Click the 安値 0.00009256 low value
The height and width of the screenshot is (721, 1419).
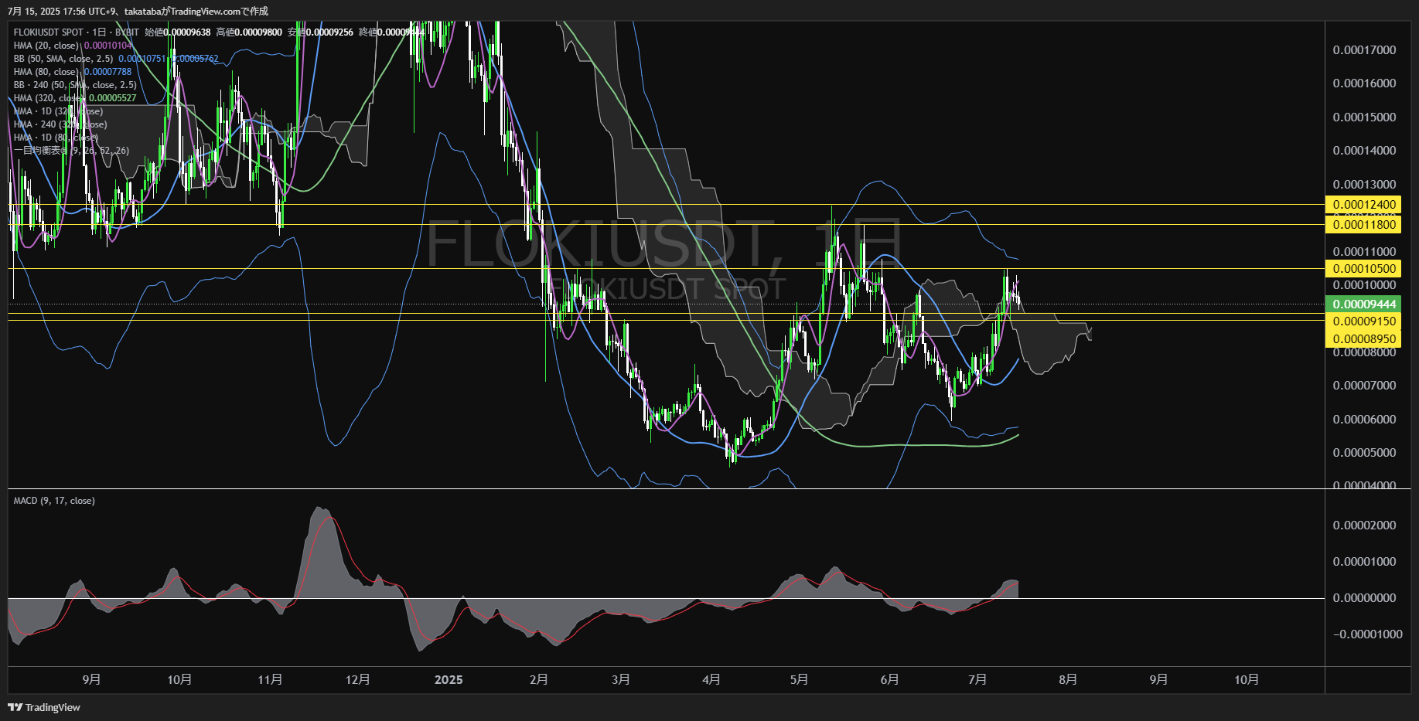click(320, 32)
